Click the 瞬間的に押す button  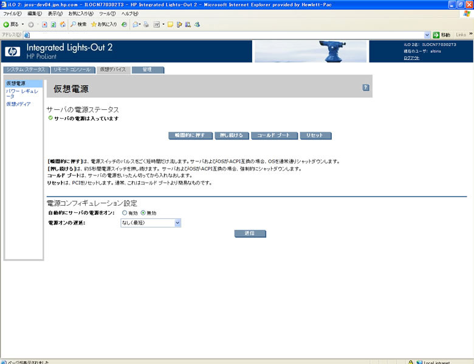click(x=190, y=135)
